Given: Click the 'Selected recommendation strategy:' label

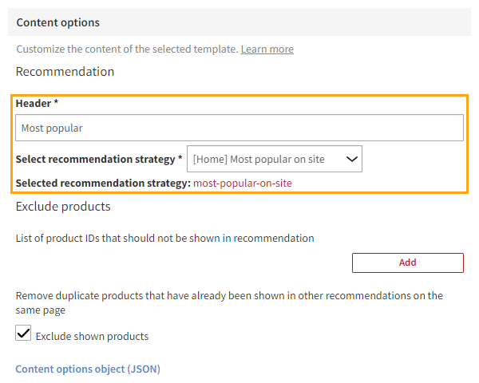Looking at the screenshot, I should coord(103,184).
